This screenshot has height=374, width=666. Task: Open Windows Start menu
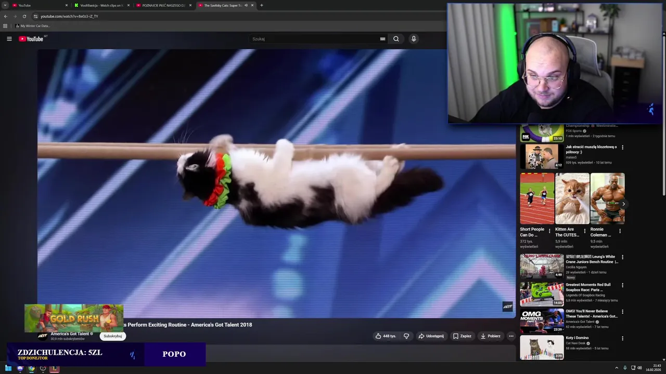8,368
